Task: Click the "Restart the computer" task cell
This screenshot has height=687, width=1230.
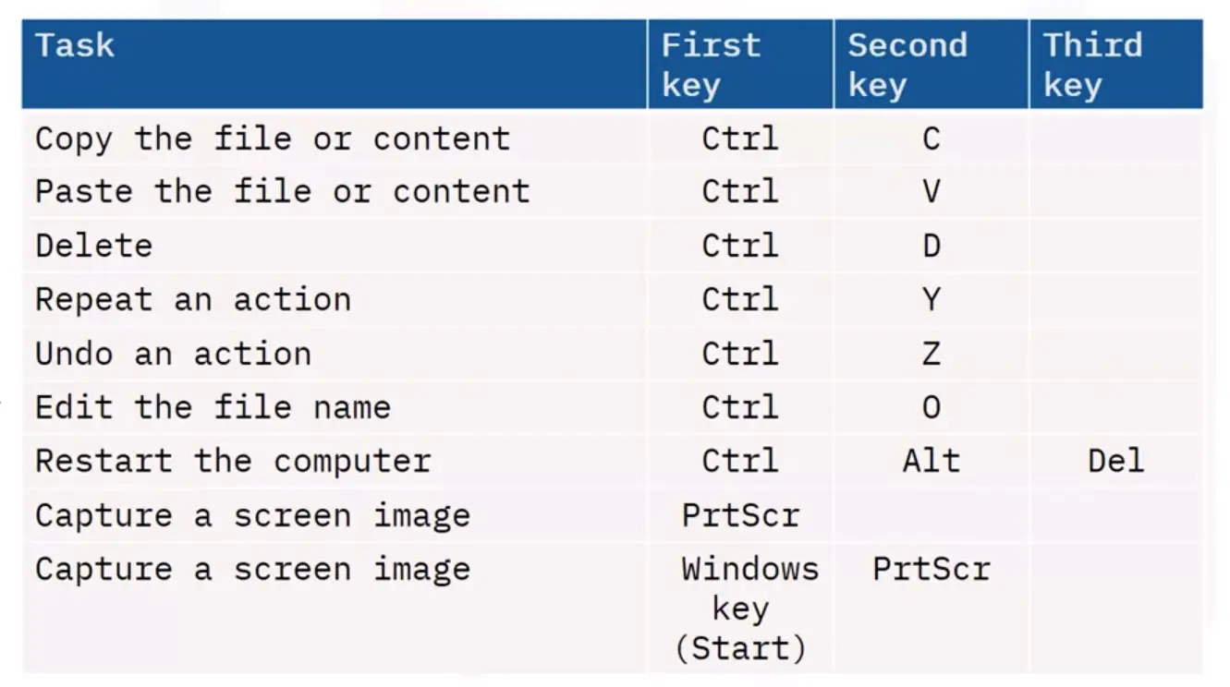Action: click(x=233, y=461)
